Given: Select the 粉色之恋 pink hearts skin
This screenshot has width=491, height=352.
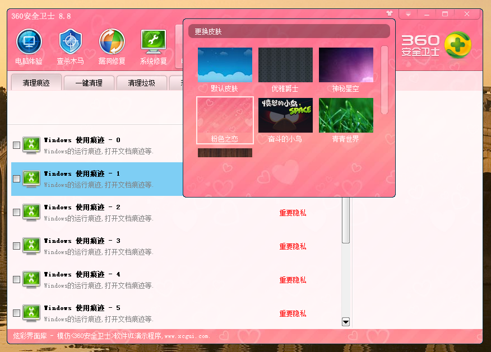Looking at the screenshot, I should coord(225,120).
